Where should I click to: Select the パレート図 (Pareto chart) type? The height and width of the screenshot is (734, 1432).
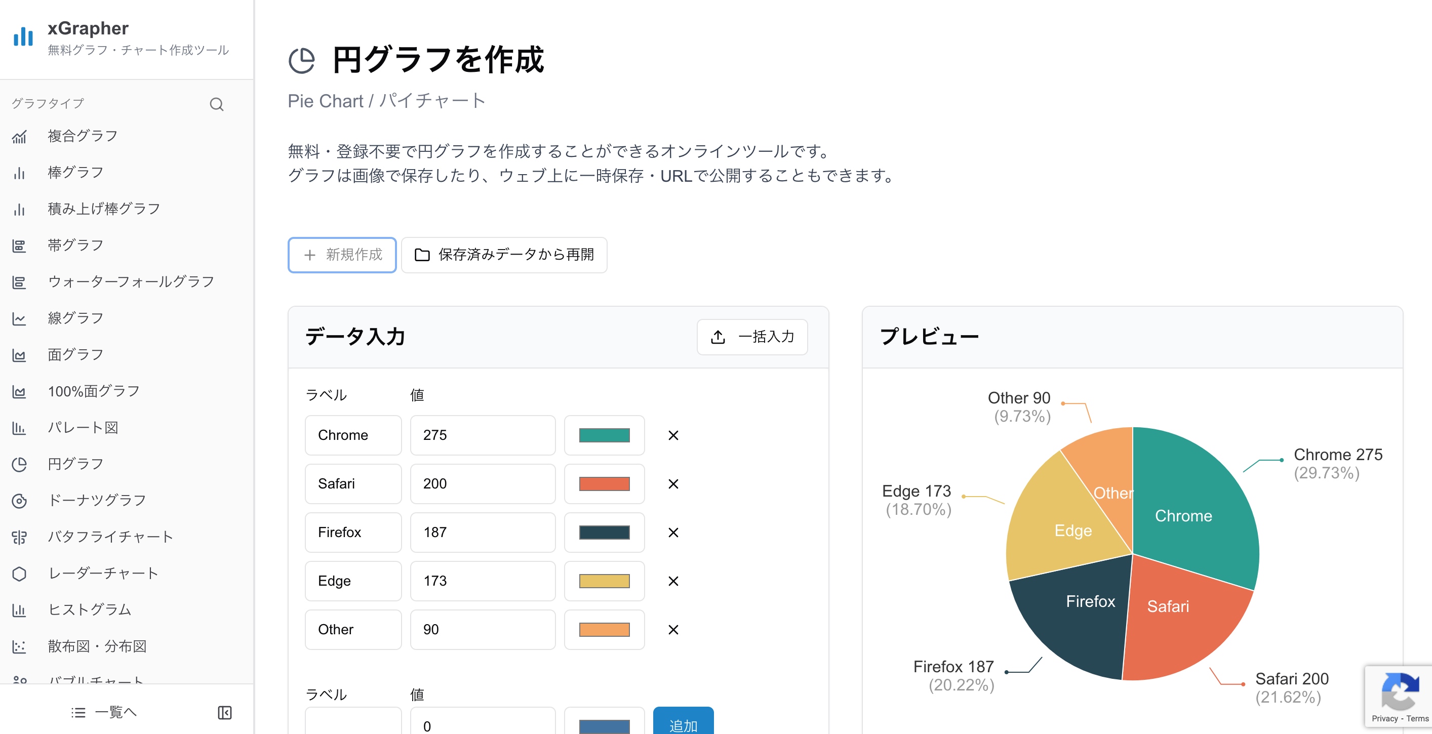tap(83, 427)
